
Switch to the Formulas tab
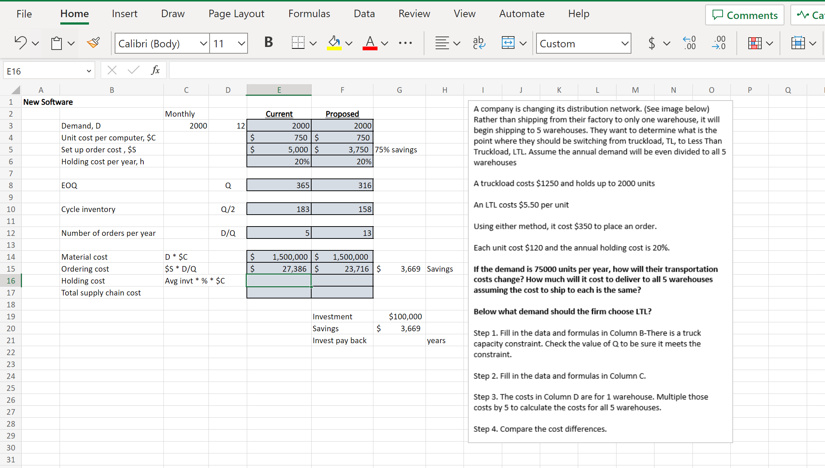(309, 14)
